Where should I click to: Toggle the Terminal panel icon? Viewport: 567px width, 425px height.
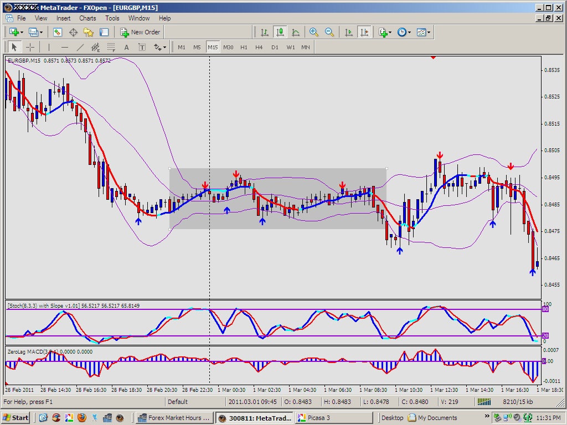click(x=104, y=32)
